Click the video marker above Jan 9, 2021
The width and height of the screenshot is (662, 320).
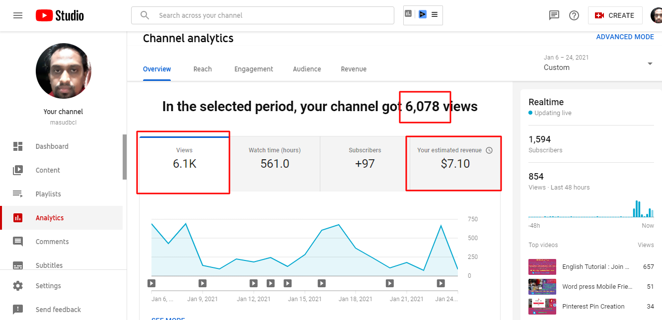[203, 283]
